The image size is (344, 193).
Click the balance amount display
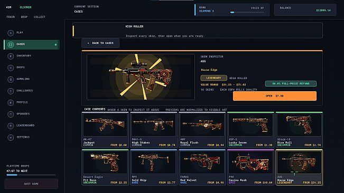pyautogui.click(x=323, y=11)
